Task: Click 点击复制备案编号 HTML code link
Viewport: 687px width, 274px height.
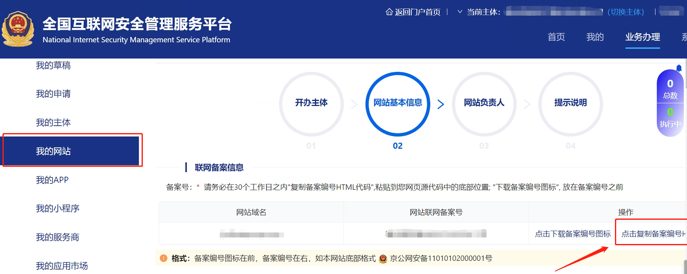Action: click(652, 234)
